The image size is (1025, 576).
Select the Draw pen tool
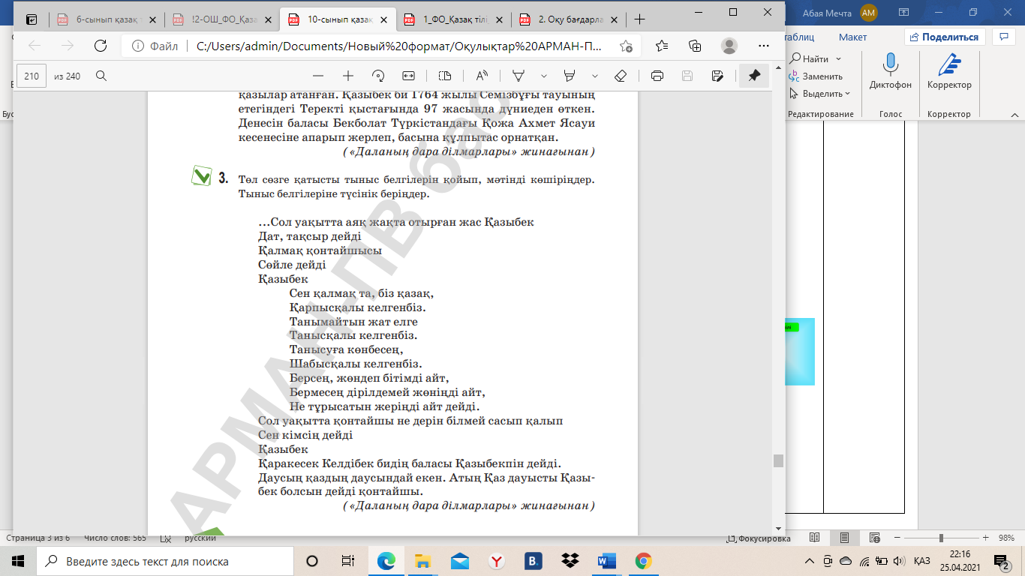pyautogui.click(x=518, y=76)
